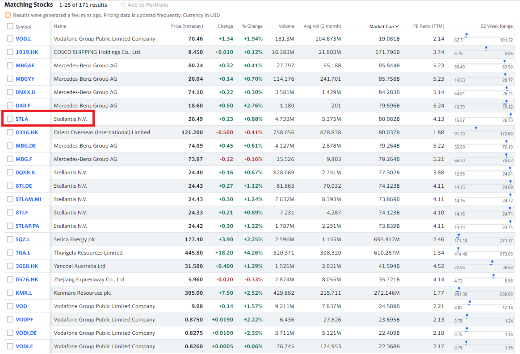Select the MBGAF row checkbox
The image size is (520, 354).
(10, 66)
